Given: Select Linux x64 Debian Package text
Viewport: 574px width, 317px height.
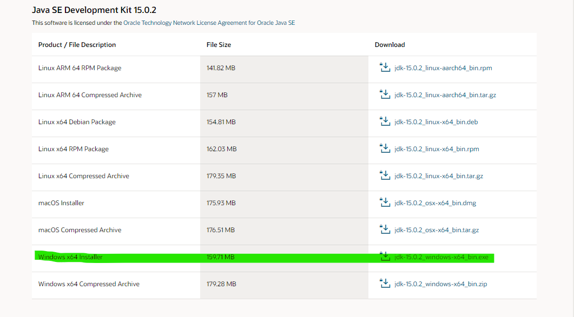Looking at the screenshot, I should tap(77, 122).
